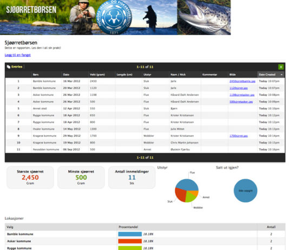Click the 'Ikke oppgitt' pie chart
This screenshot has height=250, width=289.
pos(245,190)
